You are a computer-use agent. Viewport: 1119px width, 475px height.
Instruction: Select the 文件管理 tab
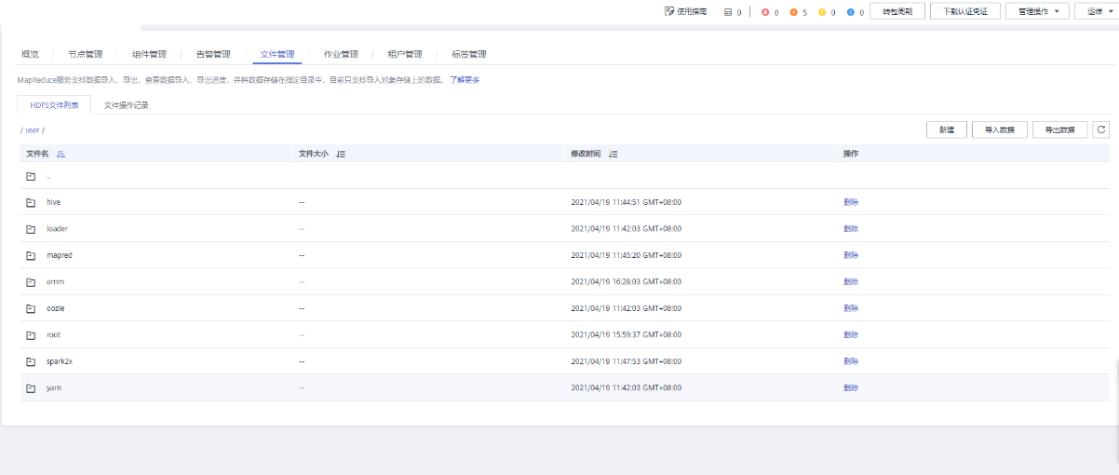pyautogui.click(x=276, y=54)
